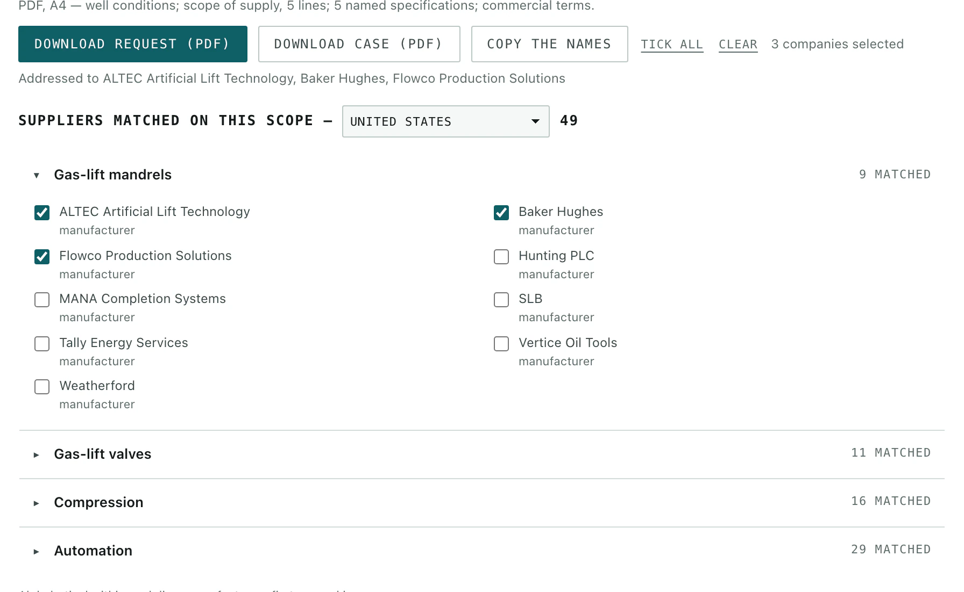Click the SLB company name
Screen dimensions: 964x592
coord(530,299)
